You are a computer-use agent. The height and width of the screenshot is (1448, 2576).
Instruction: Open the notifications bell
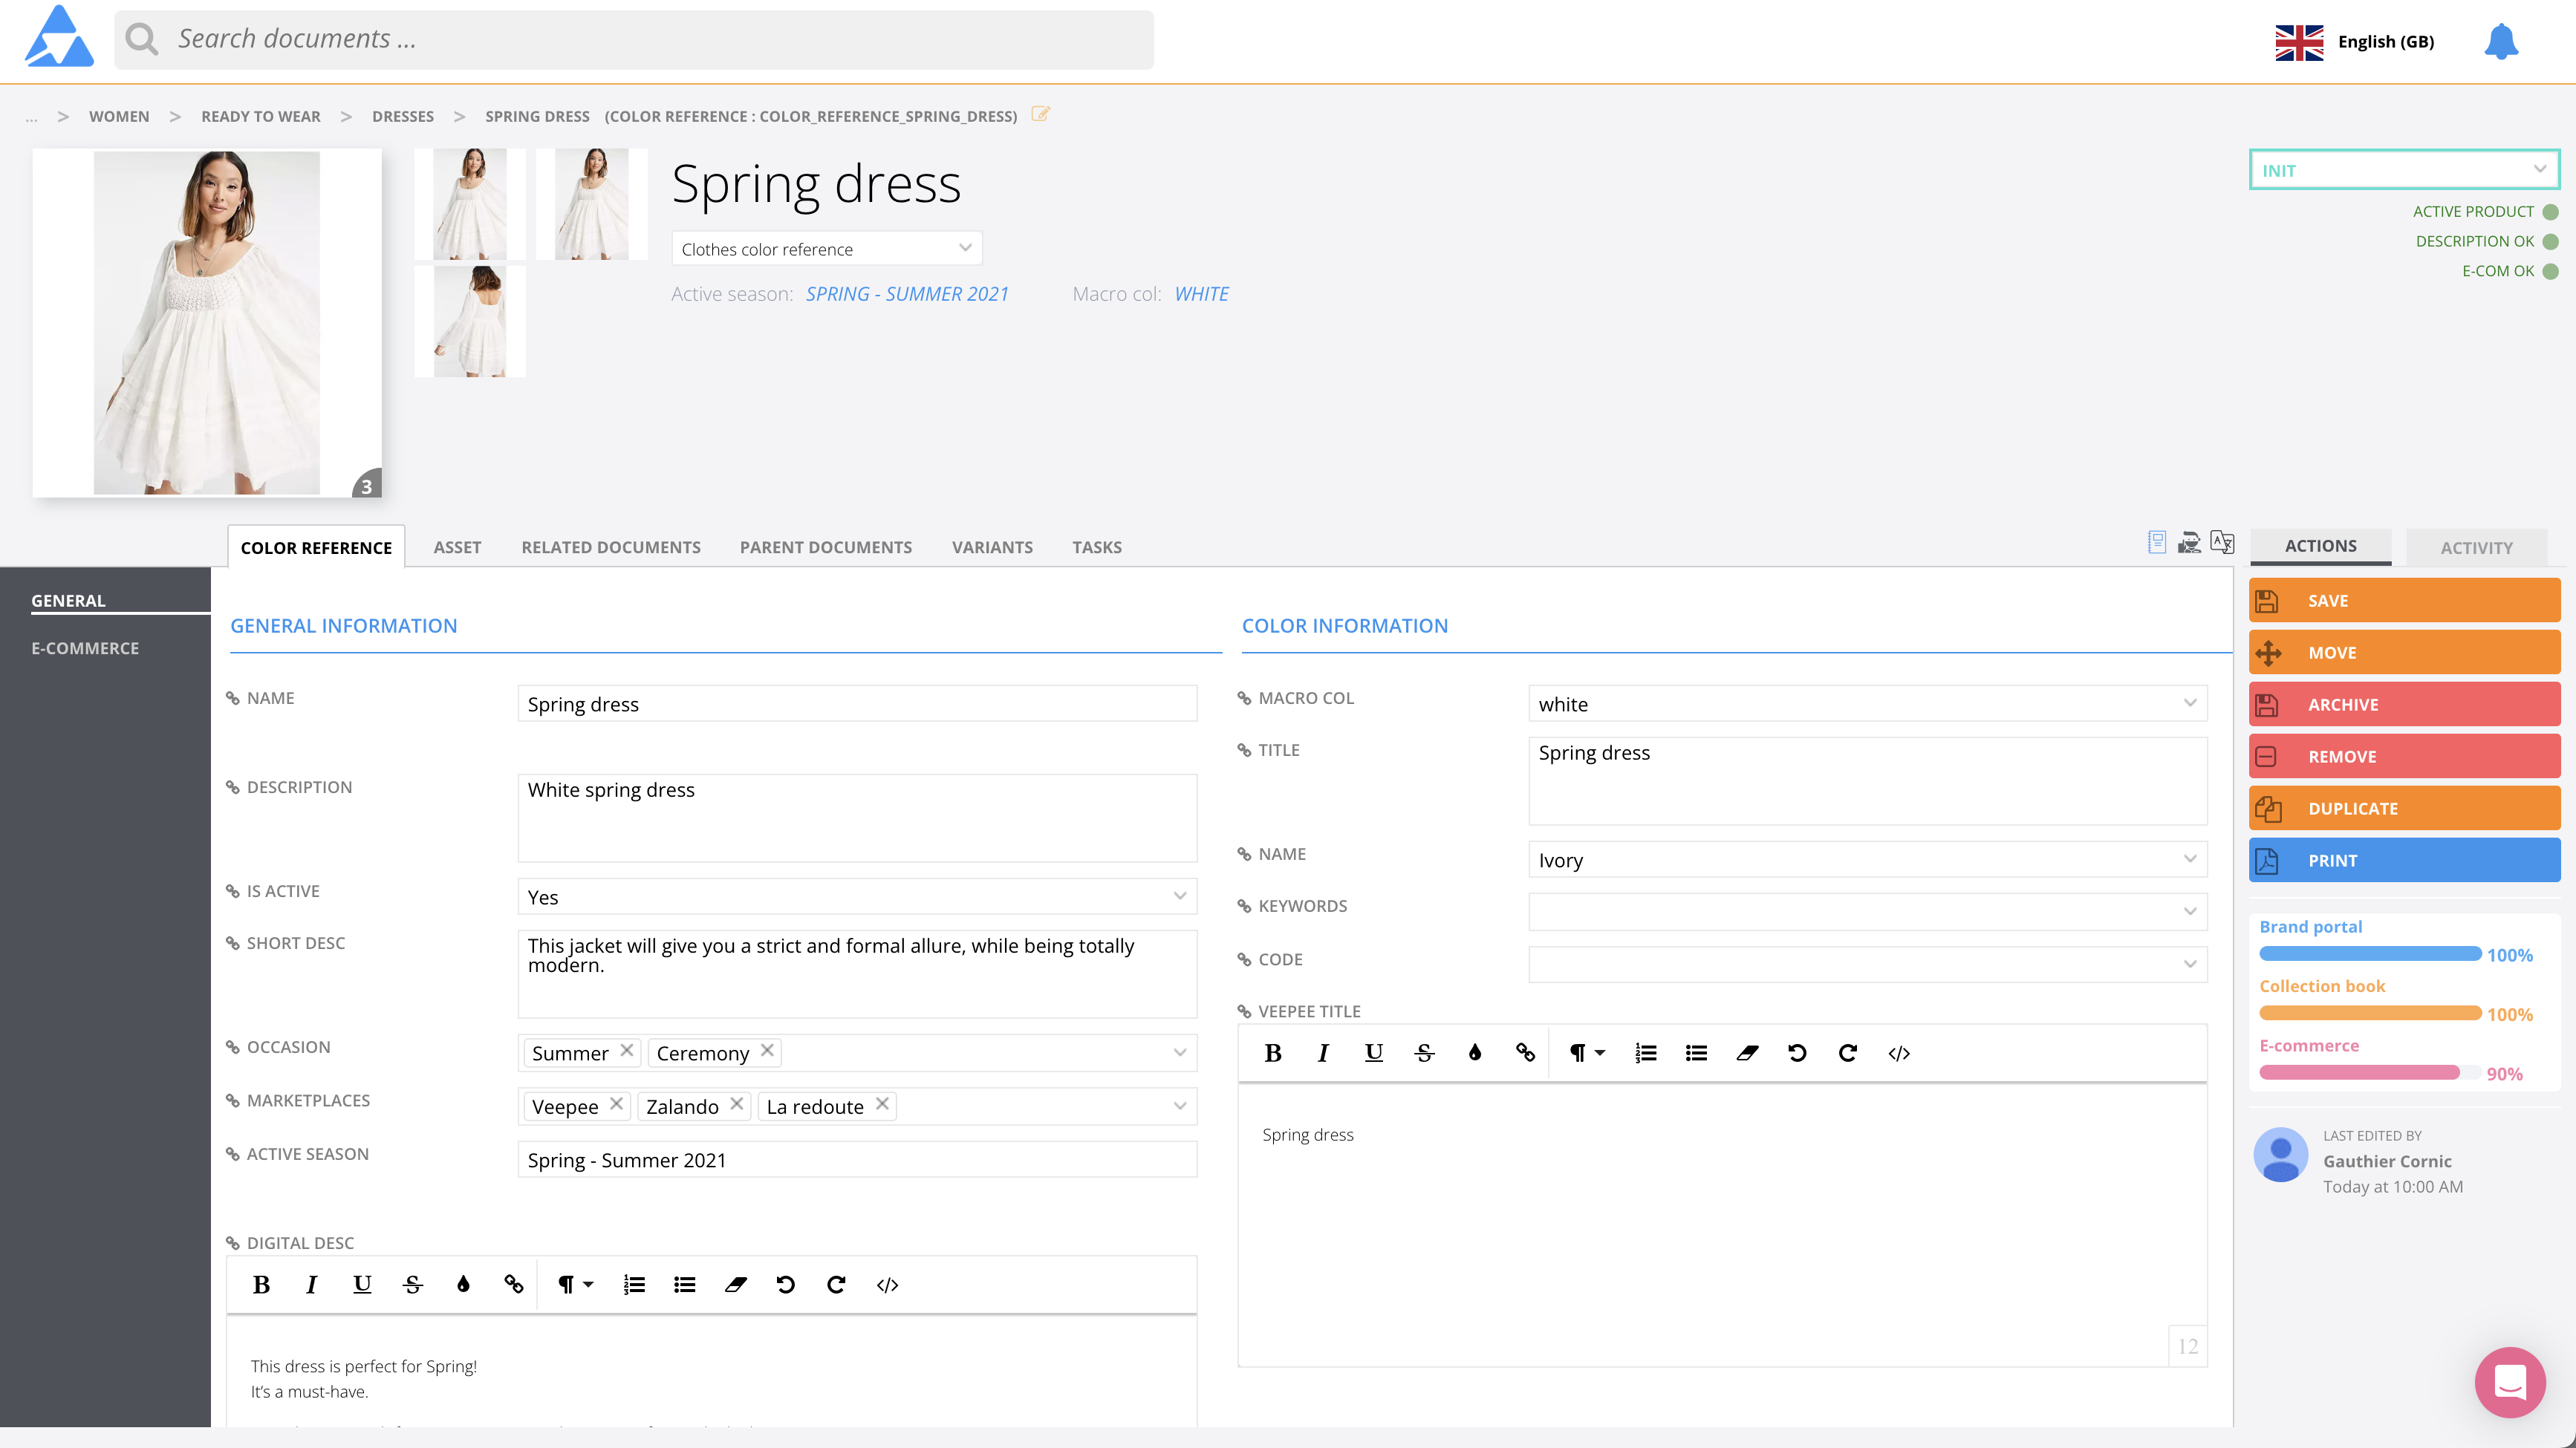(x=2500, y=41)
